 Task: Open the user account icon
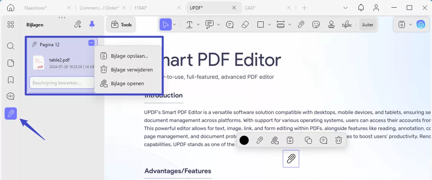tap(376, 8)
